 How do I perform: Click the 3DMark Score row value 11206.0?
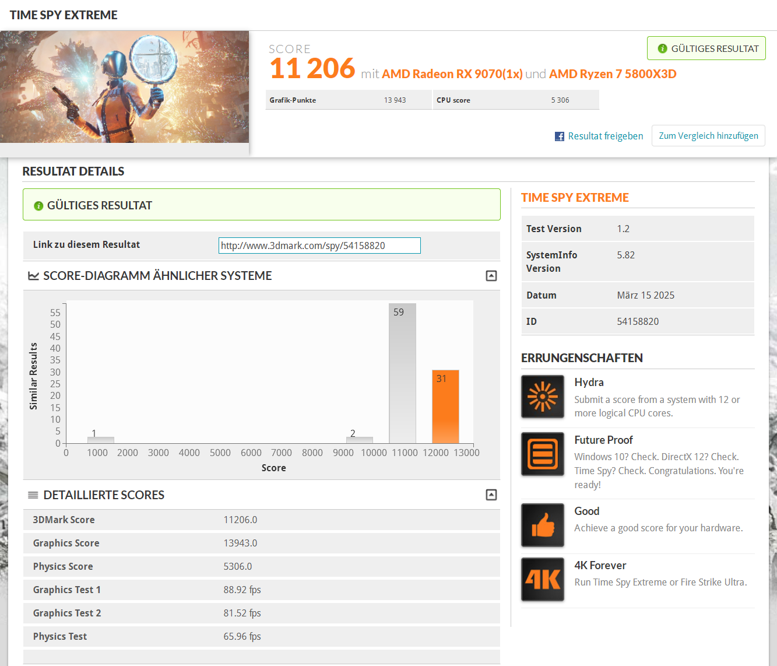tap(240, 520)
